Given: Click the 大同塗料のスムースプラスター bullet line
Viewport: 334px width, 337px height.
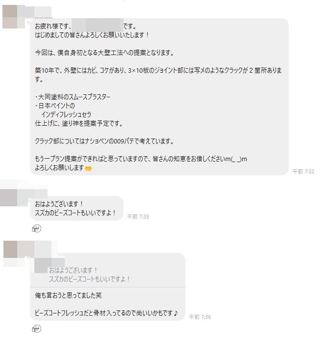Looking at the screenshot, I should click(73, 97).
